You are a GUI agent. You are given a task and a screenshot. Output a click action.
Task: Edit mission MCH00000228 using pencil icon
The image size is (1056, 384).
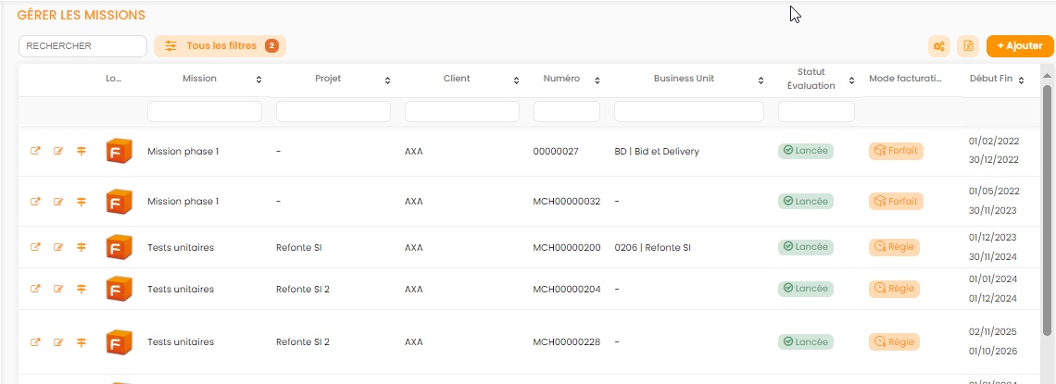[58, 342]
